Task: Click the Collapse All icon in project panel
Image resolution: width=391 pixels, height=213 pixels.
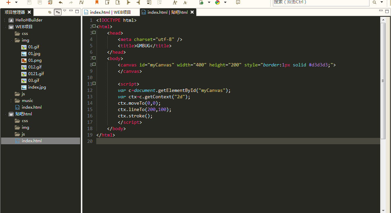Action: (x=49, y=12)
